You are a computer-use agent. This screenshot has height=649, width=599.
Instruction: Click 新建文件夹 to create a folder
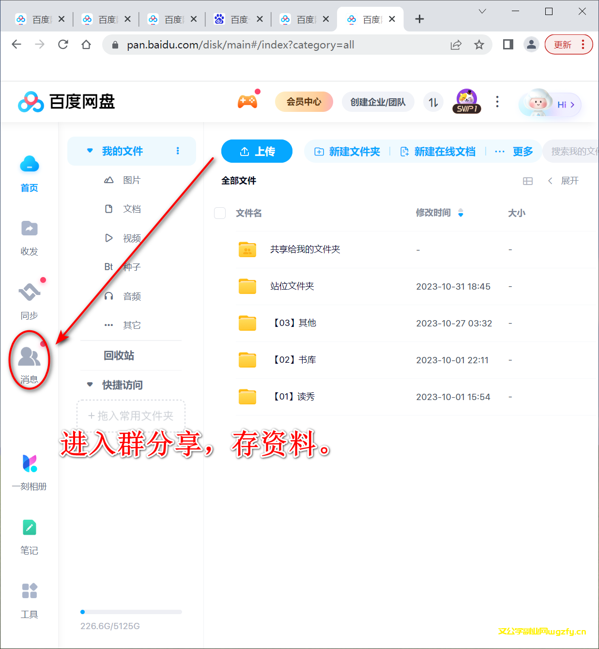347,152
